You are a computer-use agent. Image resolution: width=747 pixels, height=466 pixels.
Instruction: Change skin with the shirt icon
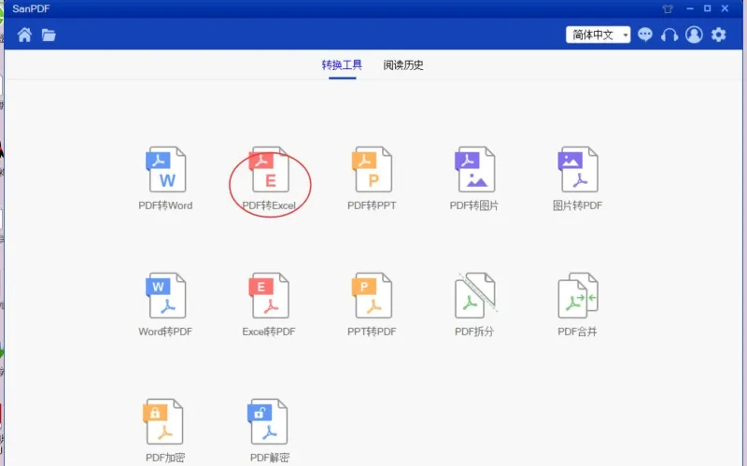tap(668, 8)
